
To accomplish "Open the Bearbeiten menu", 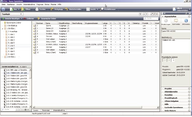I will click(11, 4).
